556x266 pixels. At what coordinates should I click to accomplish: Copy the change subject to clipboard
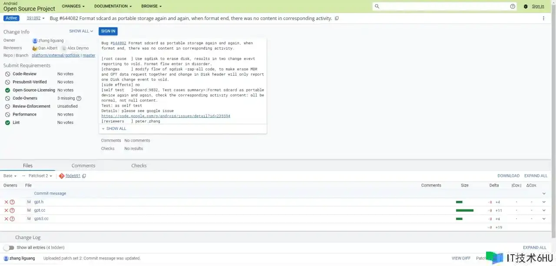tap(337, 18)
